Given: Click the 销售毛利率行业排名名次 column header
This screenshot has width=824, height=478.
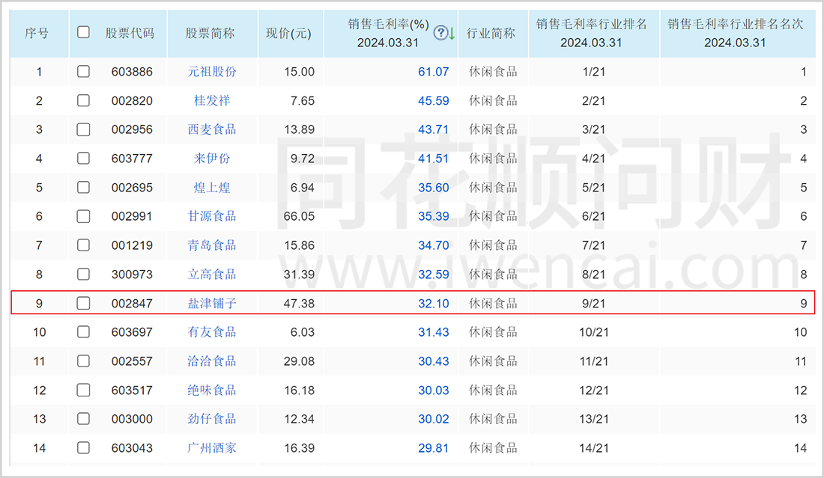Looking at the screenshot, I should (735, 34).
